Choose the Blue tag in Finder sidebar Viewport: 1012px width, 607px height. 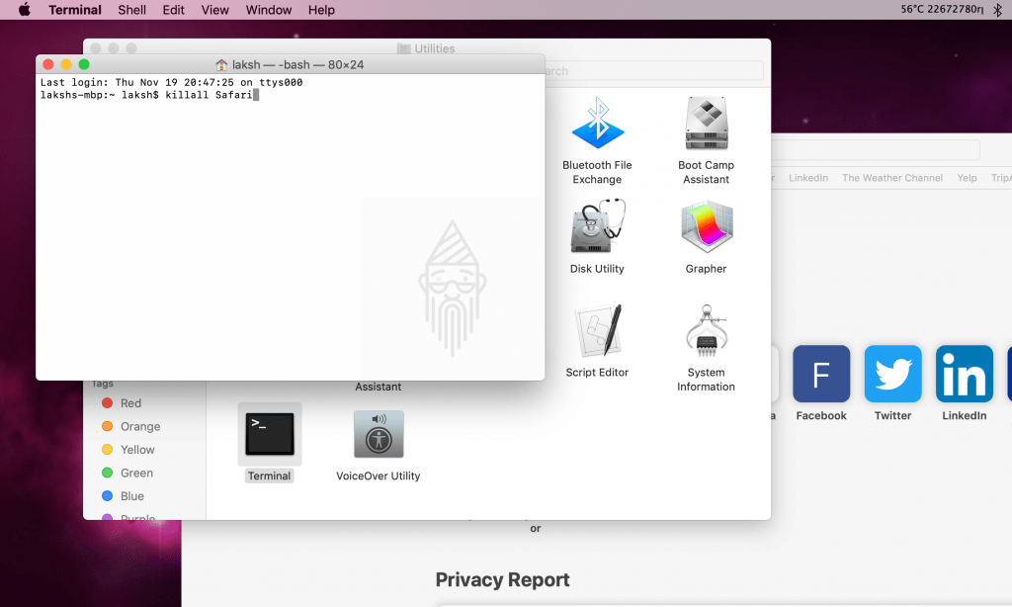coord(123,496)
